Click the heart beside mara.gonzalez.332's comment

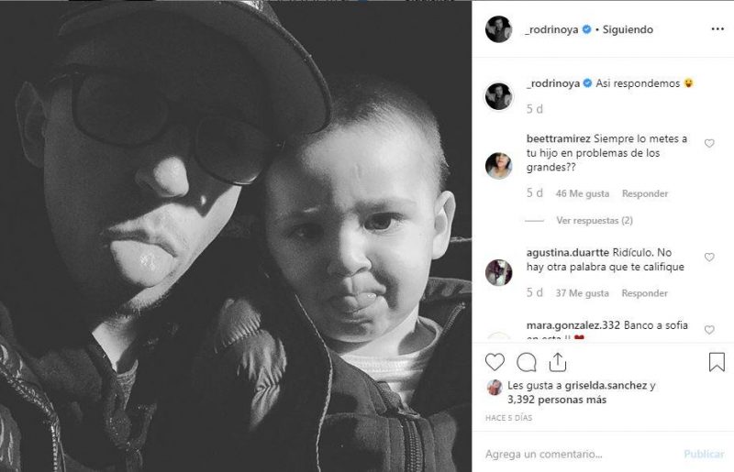[x=709, y=330]
